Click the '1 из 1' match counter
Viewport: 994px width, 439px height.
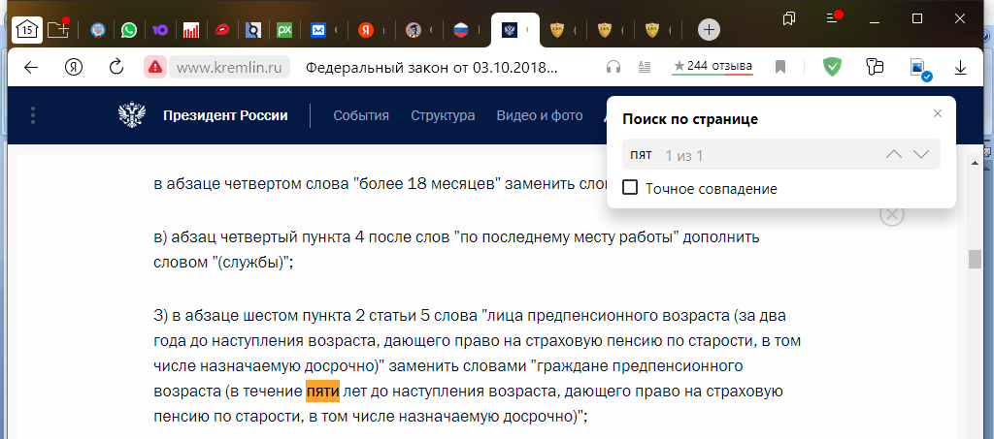tap(684, 156)
